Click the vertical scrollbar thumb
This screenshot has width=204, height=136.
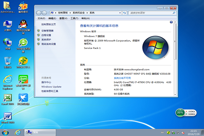coord(175,41)
